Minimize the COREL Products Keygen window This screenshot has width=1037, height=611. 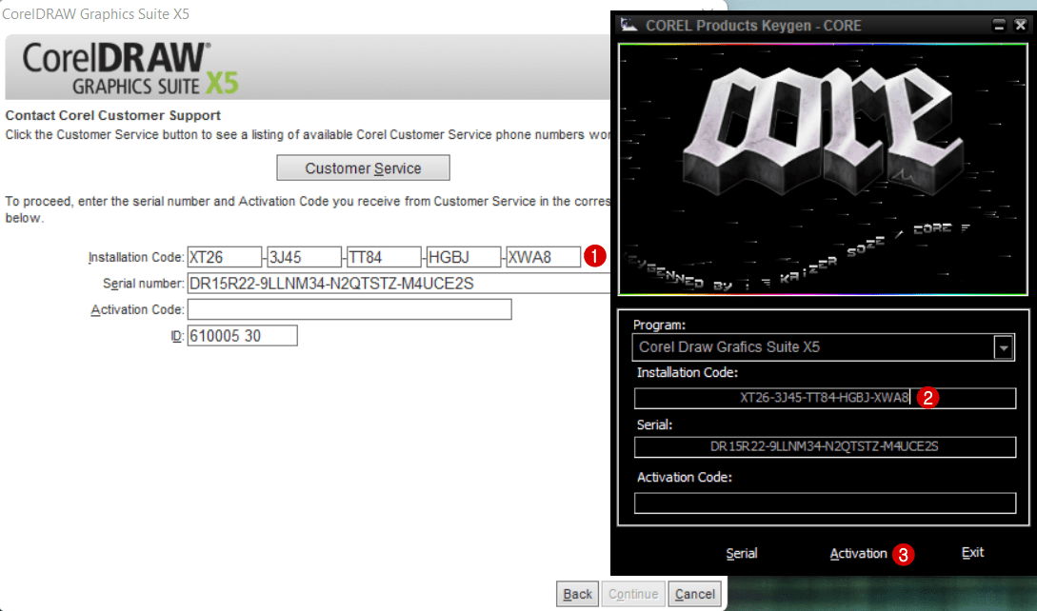999,25
